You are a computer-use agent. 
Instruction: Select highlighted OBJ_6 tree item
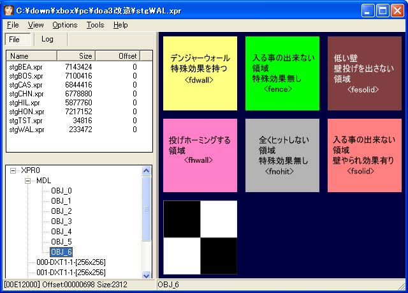61,252
